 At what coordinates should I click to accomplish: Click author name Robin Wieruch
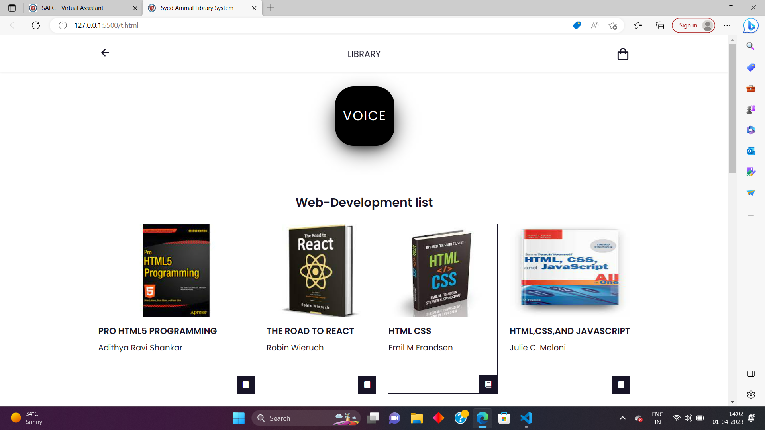coord(295,348)
